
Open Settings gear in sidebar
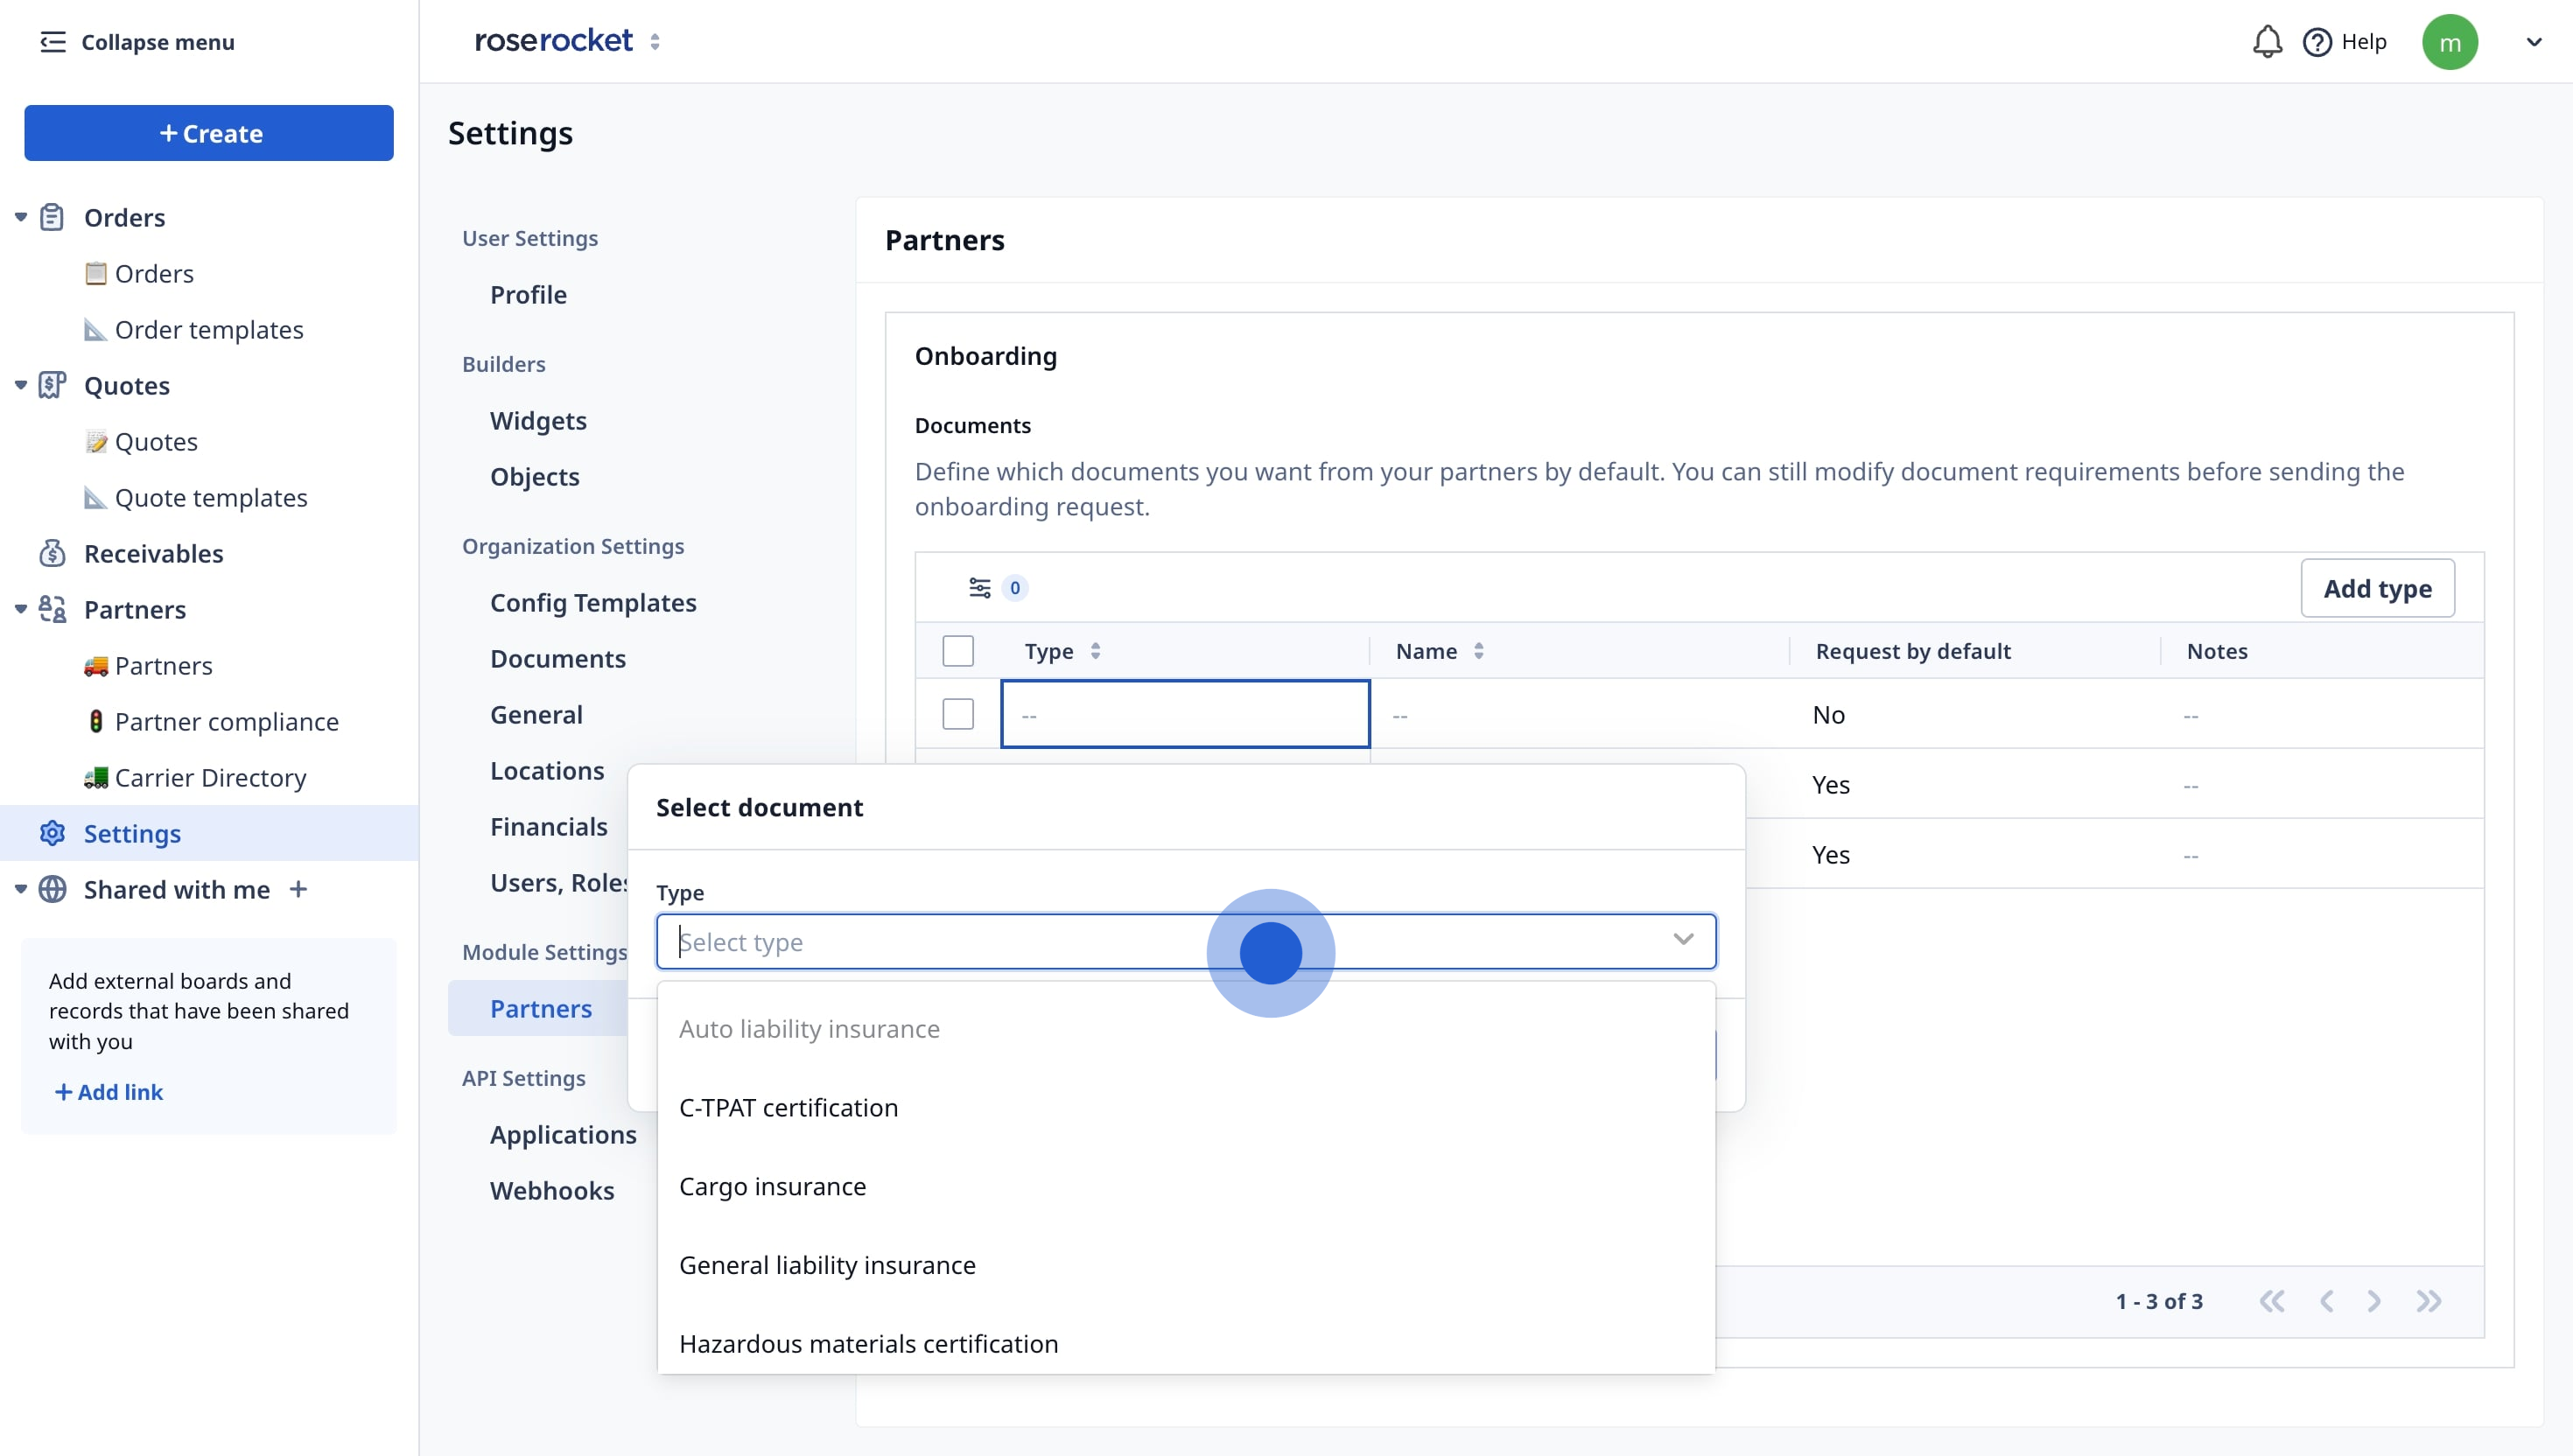tap(52, 833)
